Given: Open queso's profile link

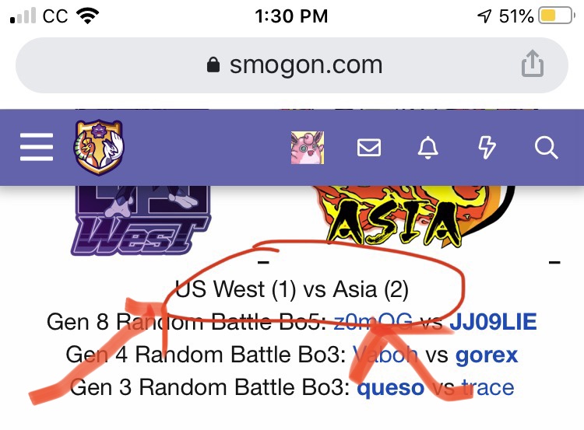Looking at the screenshot, I should 391,388.
